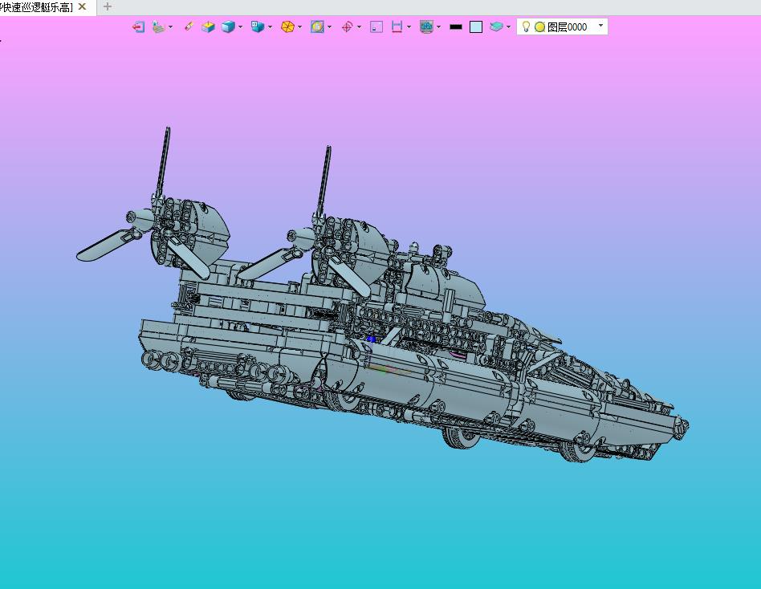
Task: Open the view-orientation cube dropdown arrow
Action: [270, 27]
